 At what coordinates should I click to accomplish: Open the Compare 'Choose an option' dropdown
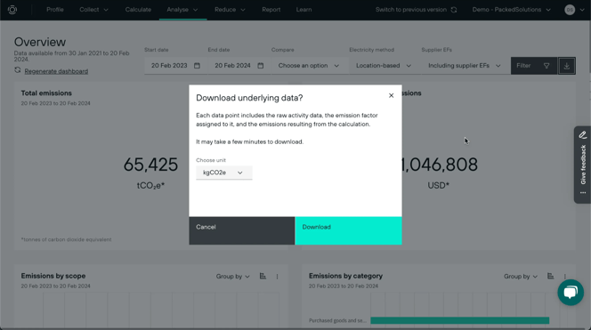(309, 66)
